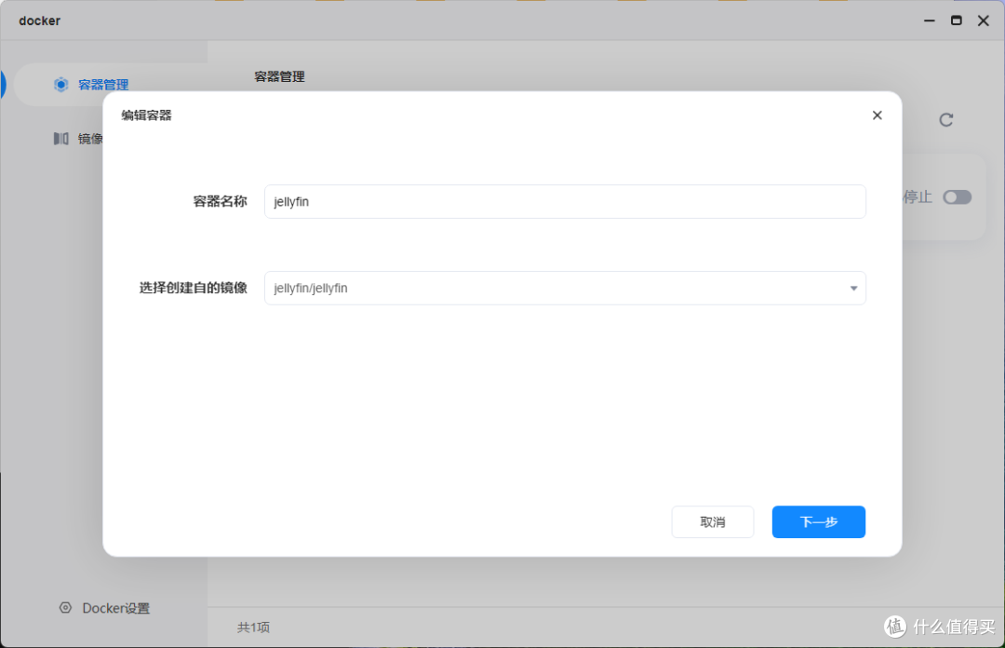Click the 停止 status text
The image size is (1005, 648).
click(918, 197)
